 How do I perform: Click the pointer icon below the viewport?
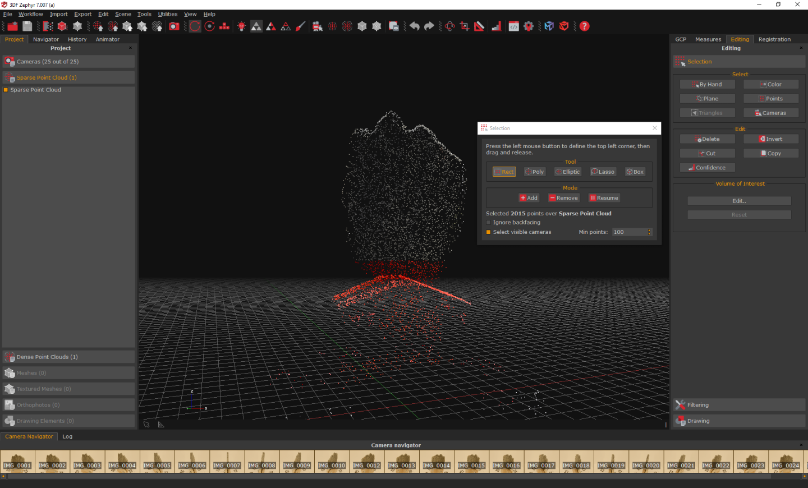[147, 425]
